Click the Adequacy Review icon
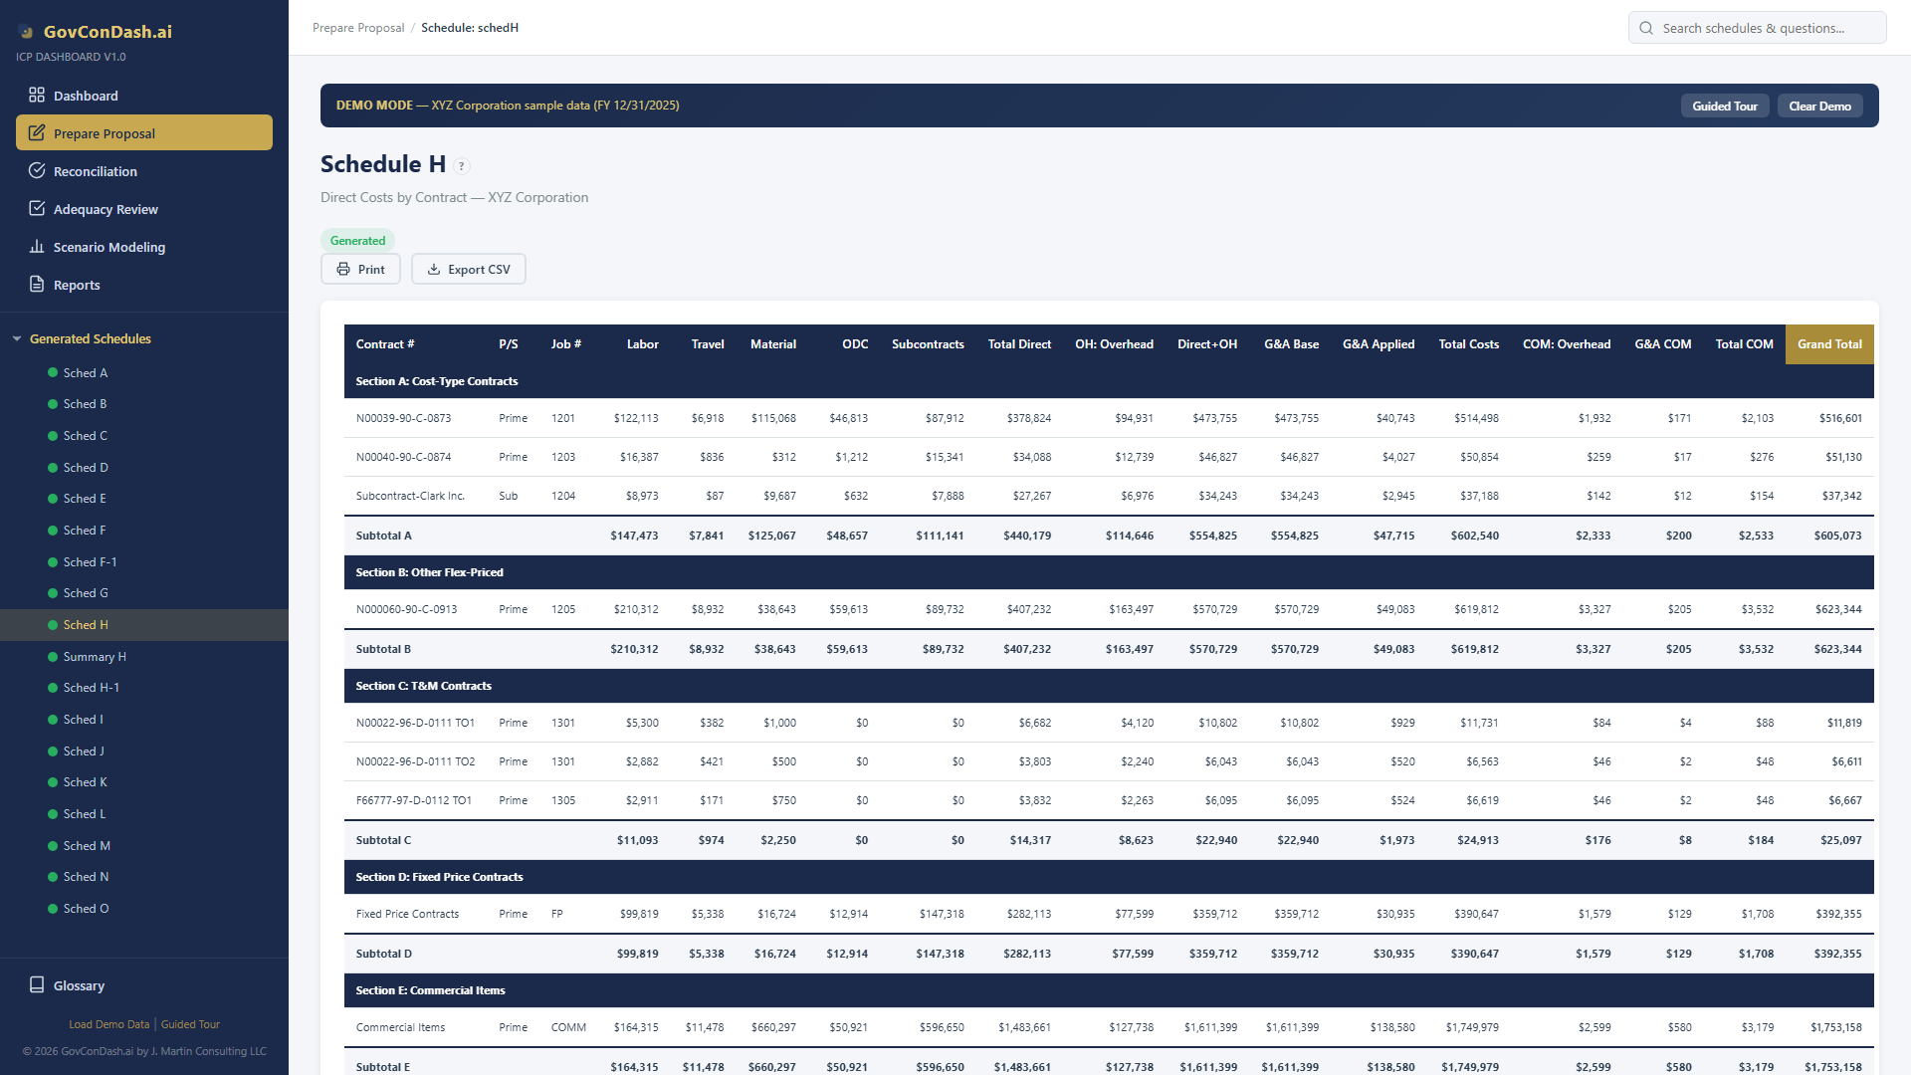Image resolution: width=1911 pixels, height=1075 pixels. (37, 209)
